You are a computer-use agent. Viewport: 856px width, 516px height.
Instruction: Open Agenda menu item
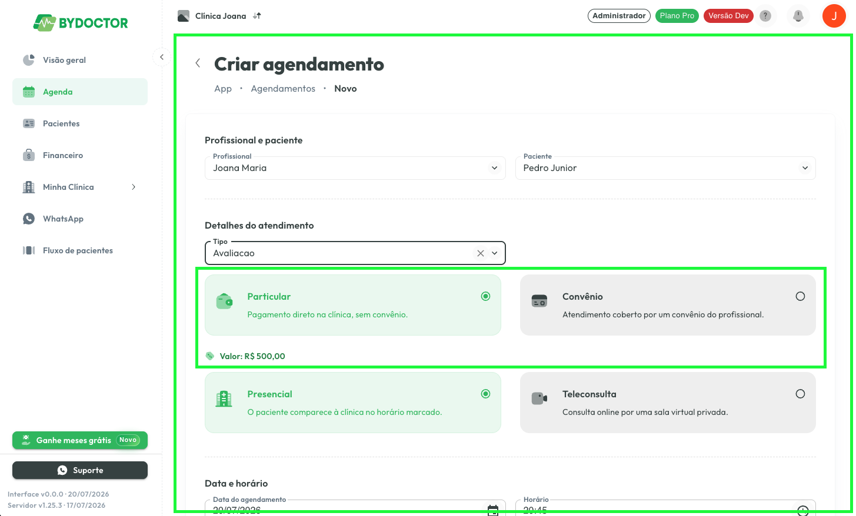pyautogui.click(x=80, y=92)
